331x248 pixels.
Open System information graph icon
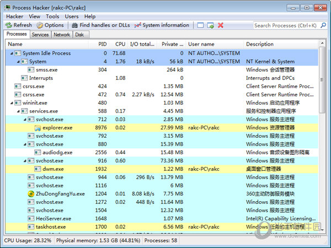coord(137,25)
